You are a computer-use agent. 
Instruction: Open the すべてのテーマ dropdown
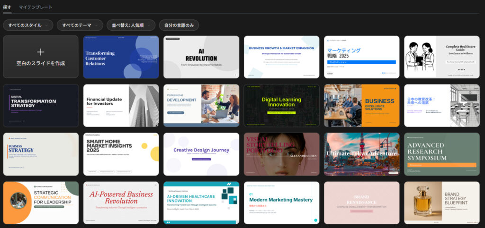click(x=80, y=25)
